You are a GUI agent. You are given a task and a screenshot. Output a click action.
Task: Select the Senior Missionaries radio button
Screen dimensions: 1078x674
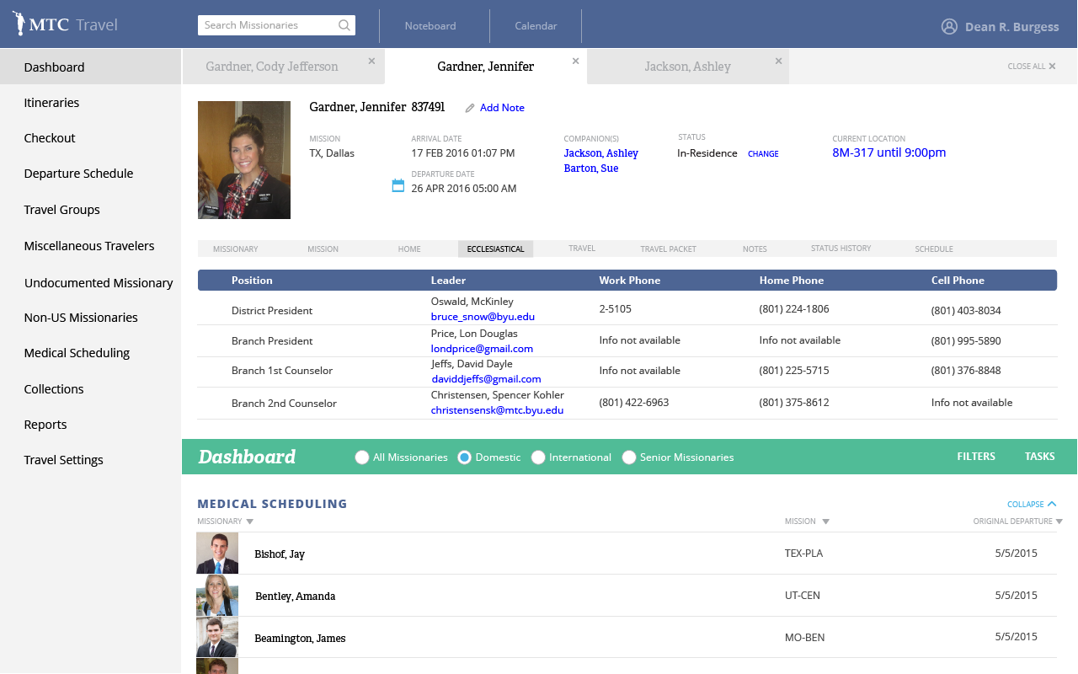coord(629,457)
